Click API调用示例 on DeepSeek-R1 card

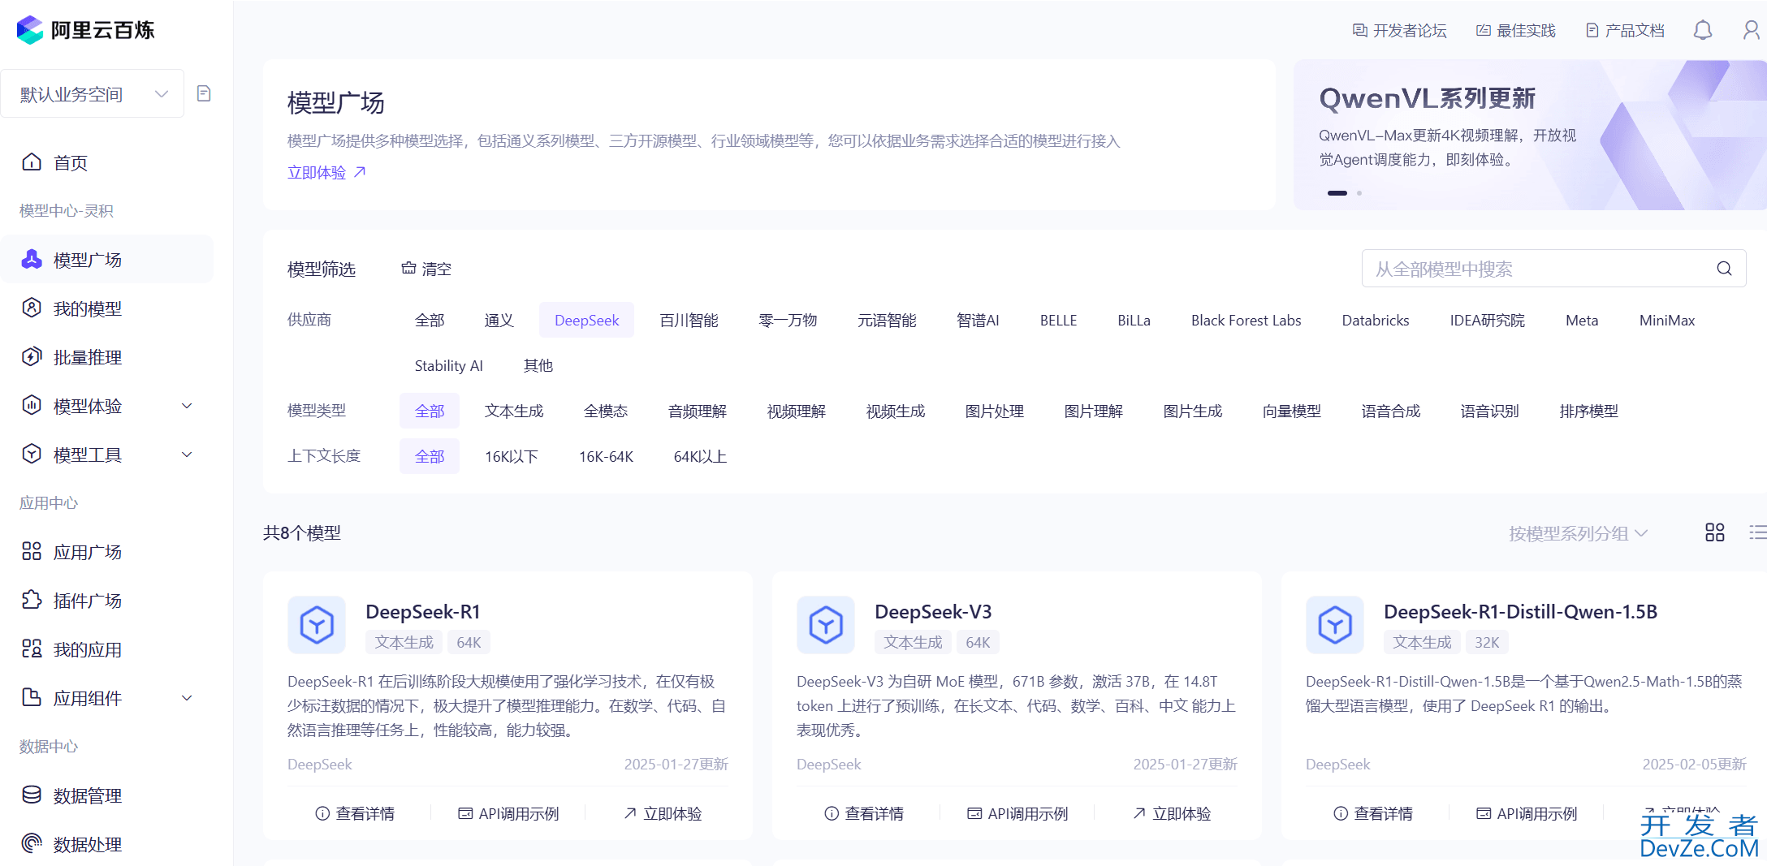(x=508, y=813)
